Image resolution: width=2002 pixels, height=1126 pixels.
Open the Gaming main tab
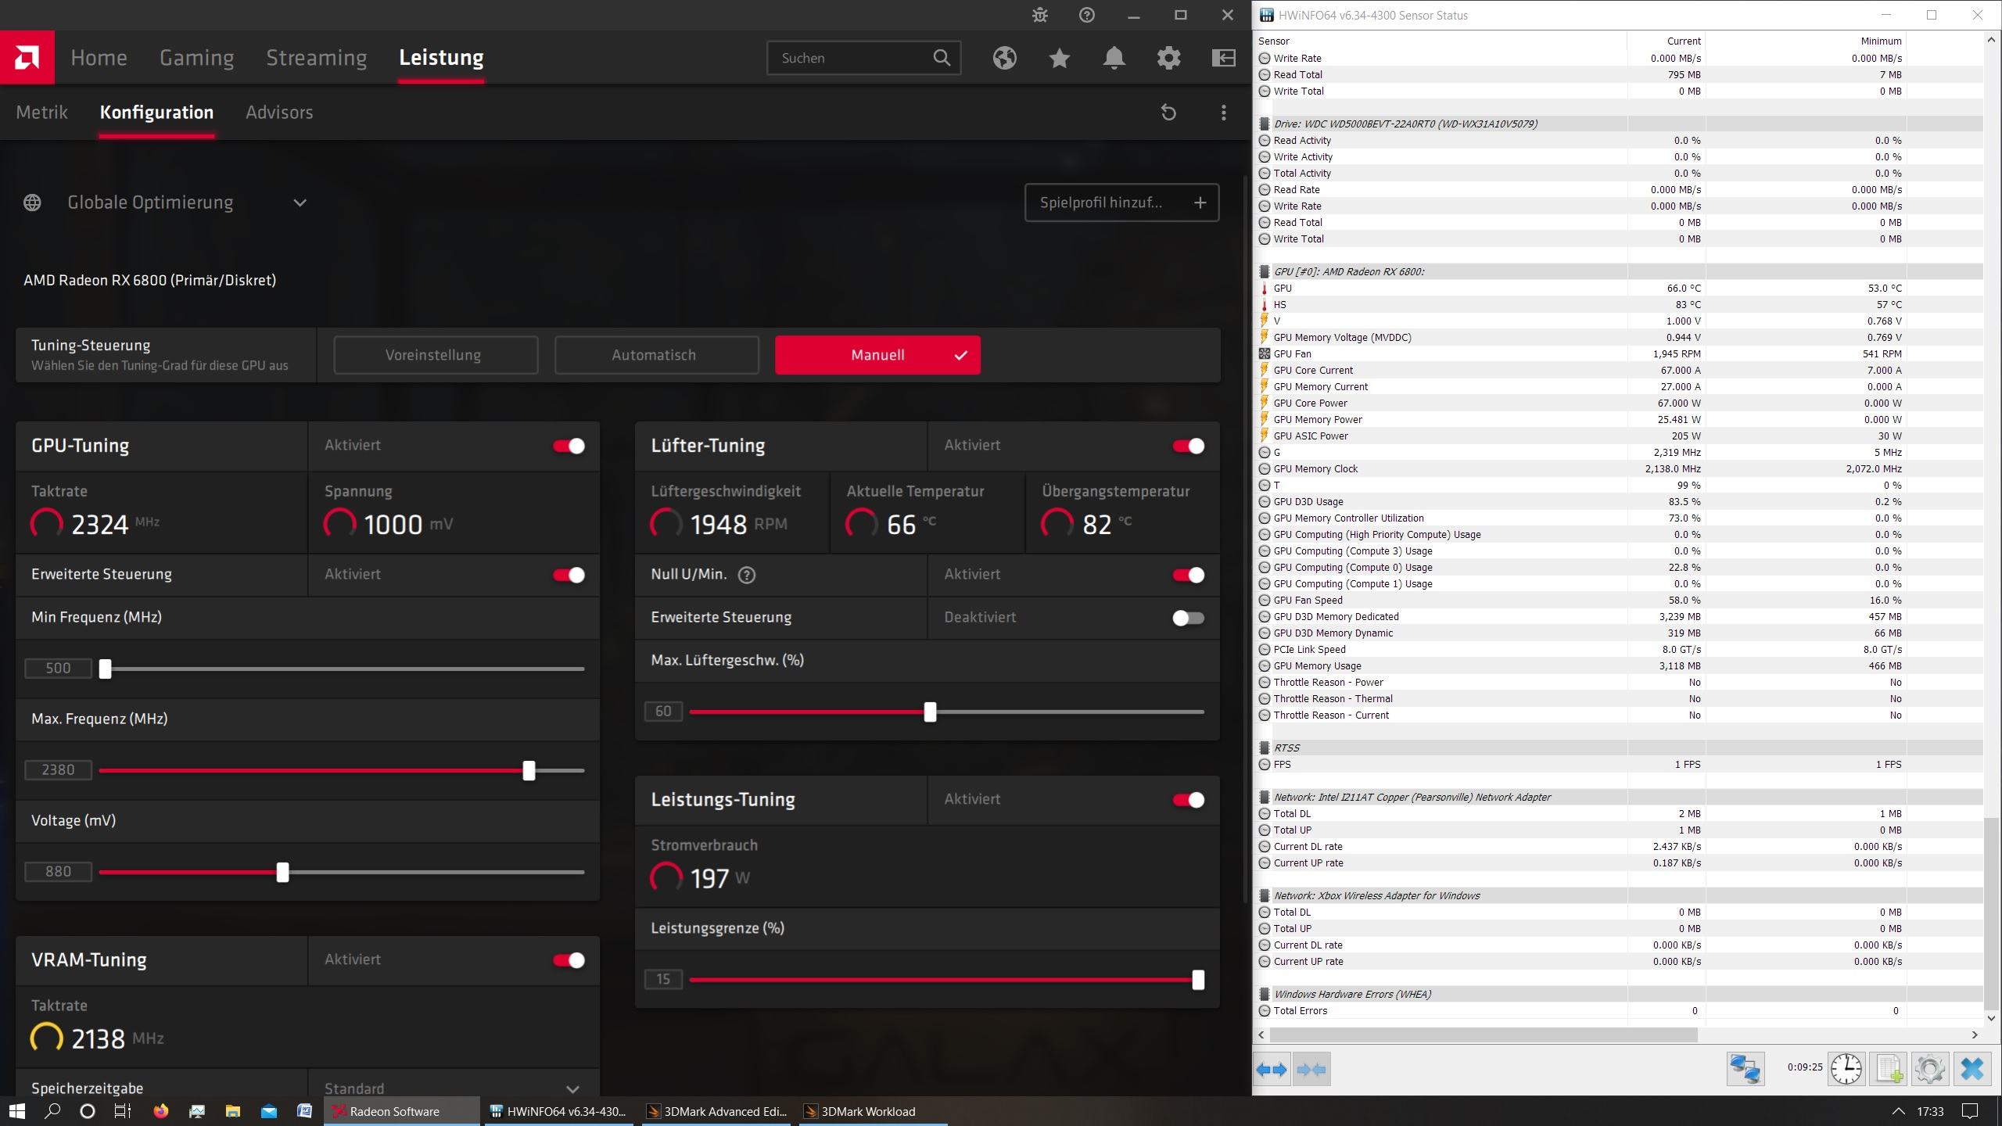click(196, 58)
